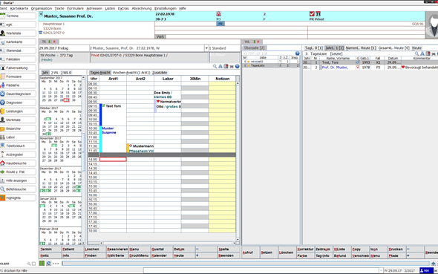This screenshot has height=274, width=438.
Task: Open the Telefonbuch sidebar entry
Action: tap(18, 146)
